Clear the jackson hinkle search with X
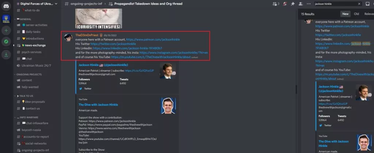Viewport: 374px width, 153px height. click(x=359, y=4)
